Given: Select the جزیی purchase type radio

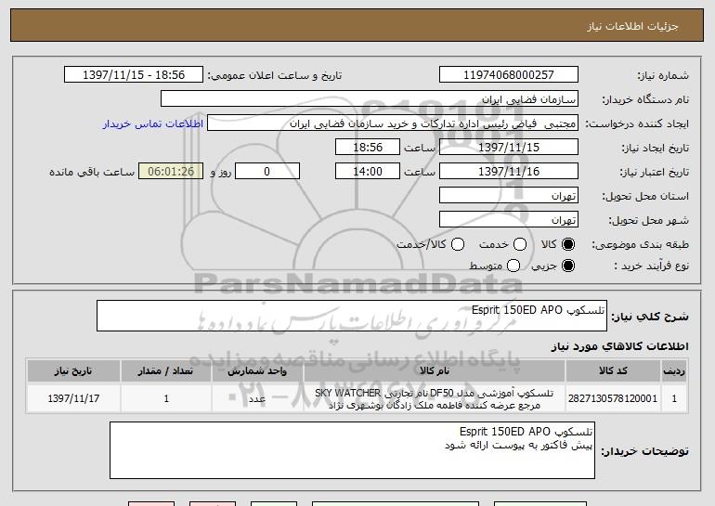Looking at the screenshot, I should [568, 266].
